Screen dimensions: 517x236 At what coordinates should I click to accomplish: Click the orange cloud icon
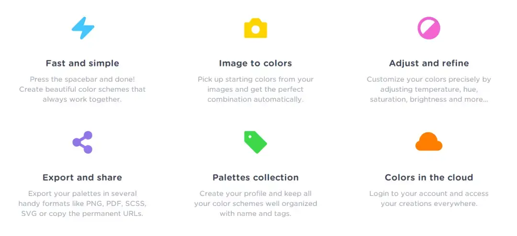click(428, 141)
